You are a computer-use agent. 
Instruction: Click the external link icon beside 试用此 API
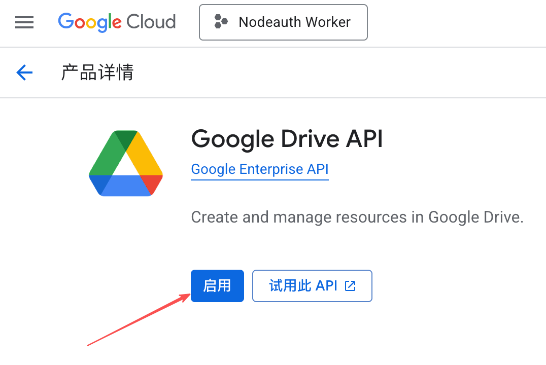(350, 286)
